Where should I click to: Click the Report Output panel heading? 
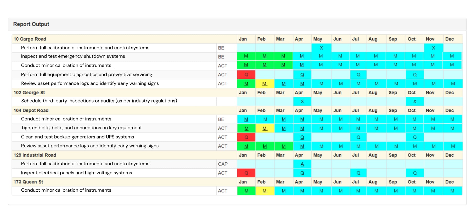point(31,24)
